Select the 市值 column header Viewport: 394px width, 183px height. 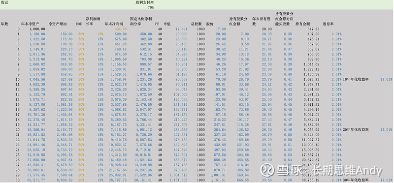click(x=167, y=24)
